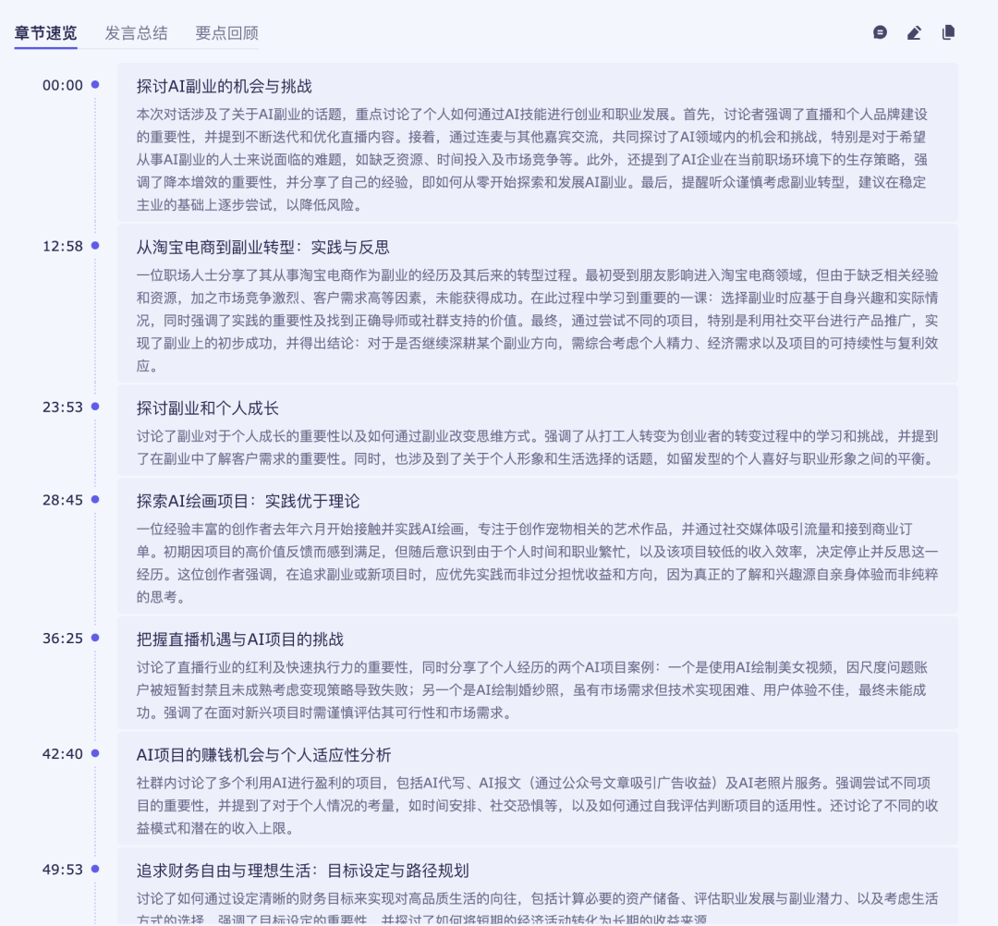Click summary paragraph starting 一位经验丰富的创作者
Viewport: 998px width, 926px height.
pos(537,563)
